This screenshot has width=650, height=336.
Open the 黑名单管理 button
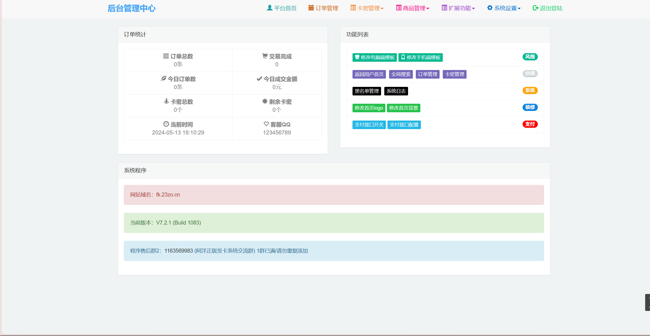[366, 91]
